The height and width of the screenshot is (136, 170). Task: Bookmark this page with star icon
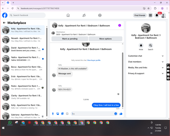coord(149,8)
